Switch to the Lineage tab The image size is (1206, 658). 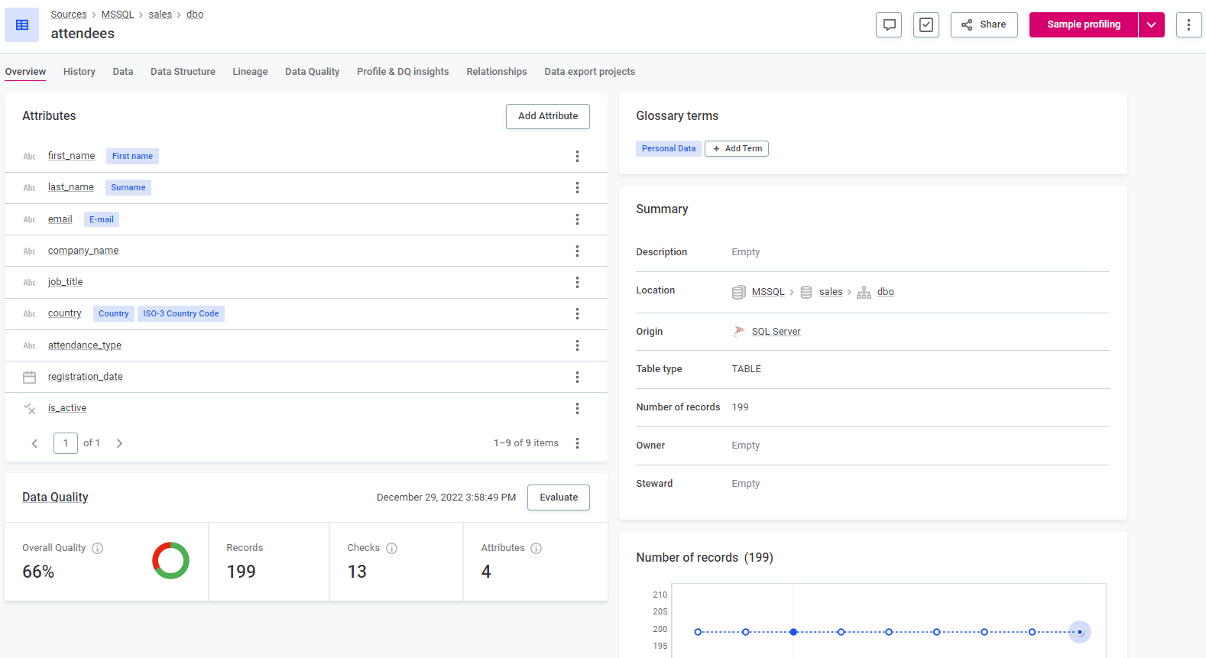click(x=250, y=72)
